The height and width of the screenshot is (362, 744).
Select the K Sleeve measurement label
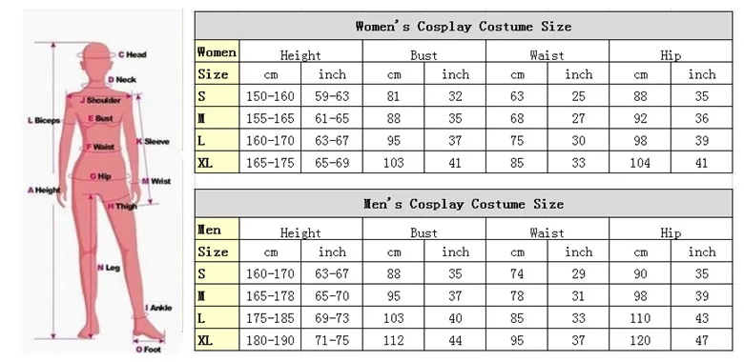(153, 141)
